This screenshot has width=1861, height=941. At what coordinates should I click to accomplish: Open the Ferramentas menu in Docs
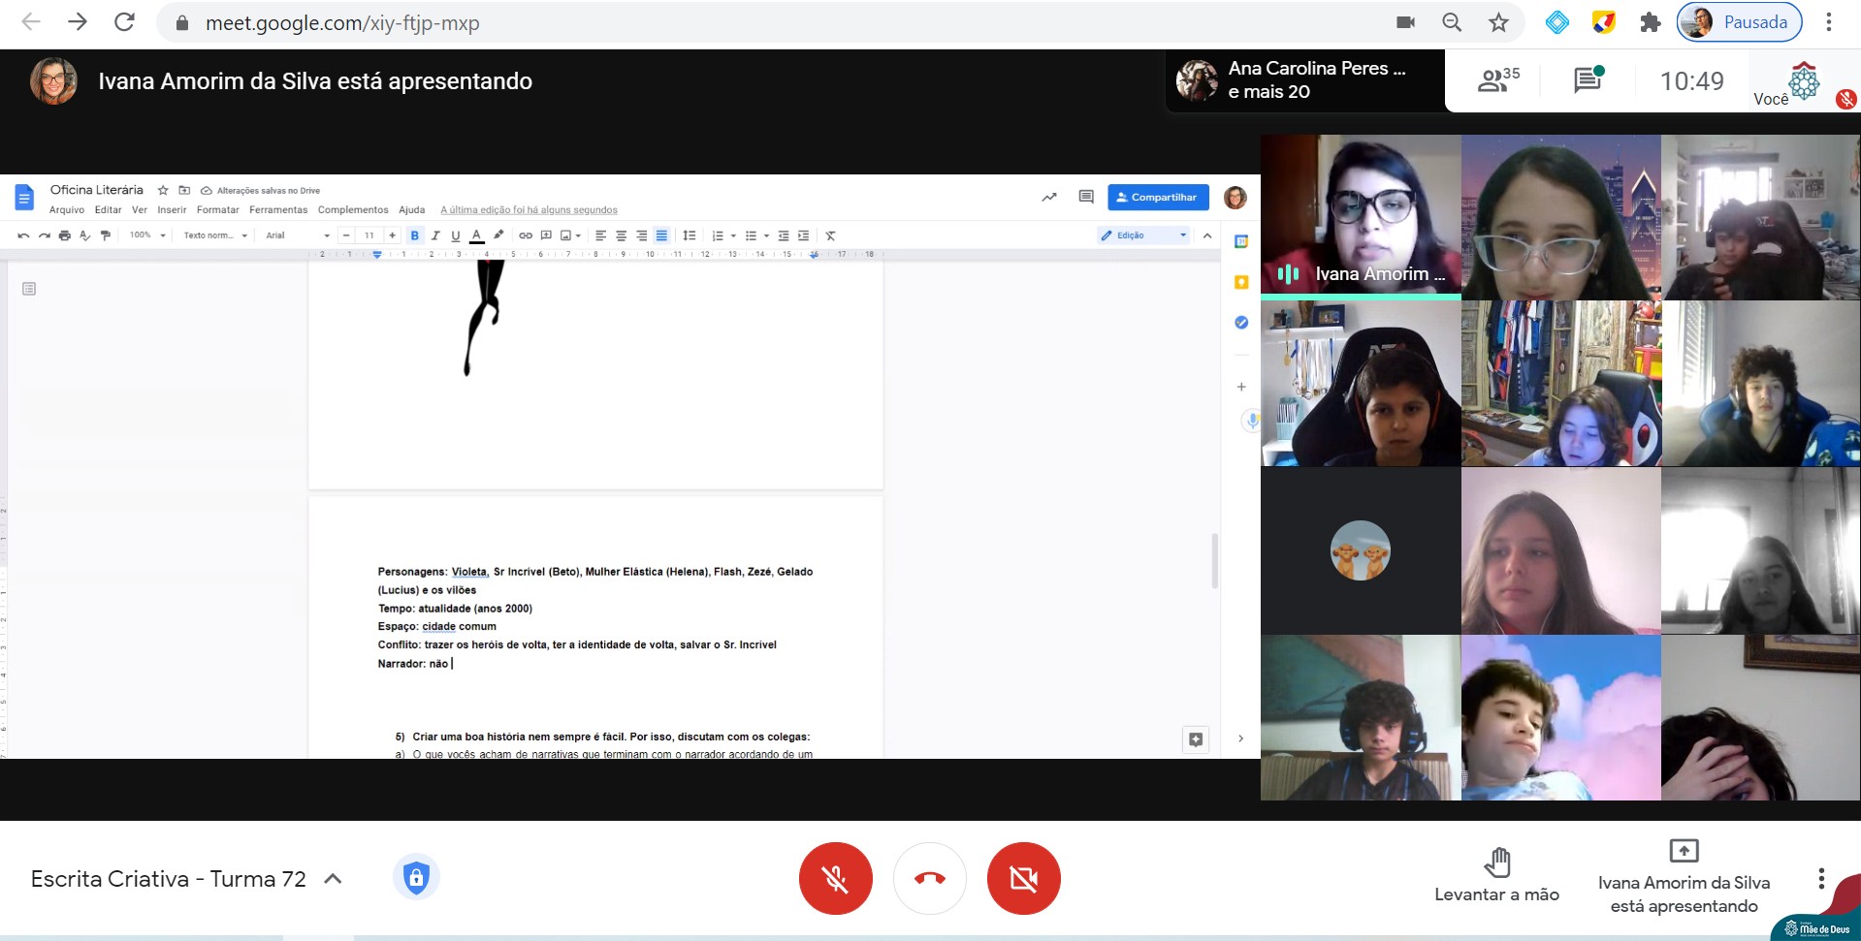[x=277, y=210]
